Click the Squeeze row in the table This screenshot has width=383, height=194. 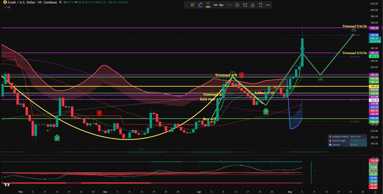point(347,144)
